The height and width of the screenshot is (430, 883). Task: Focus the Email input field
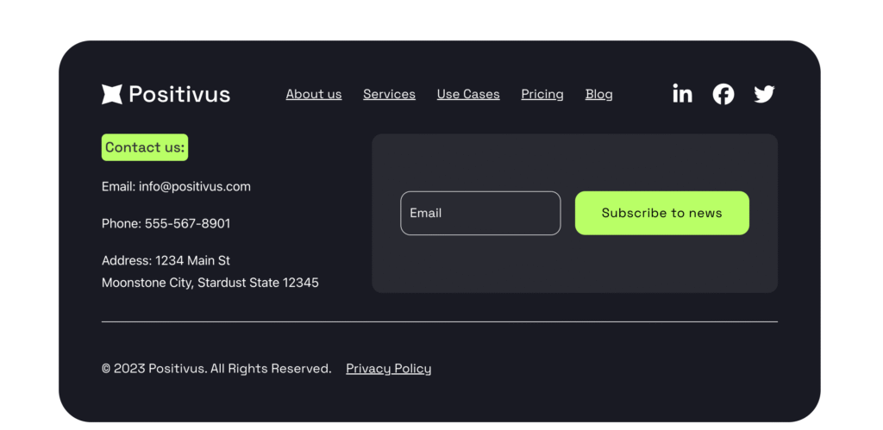[480, 213]
